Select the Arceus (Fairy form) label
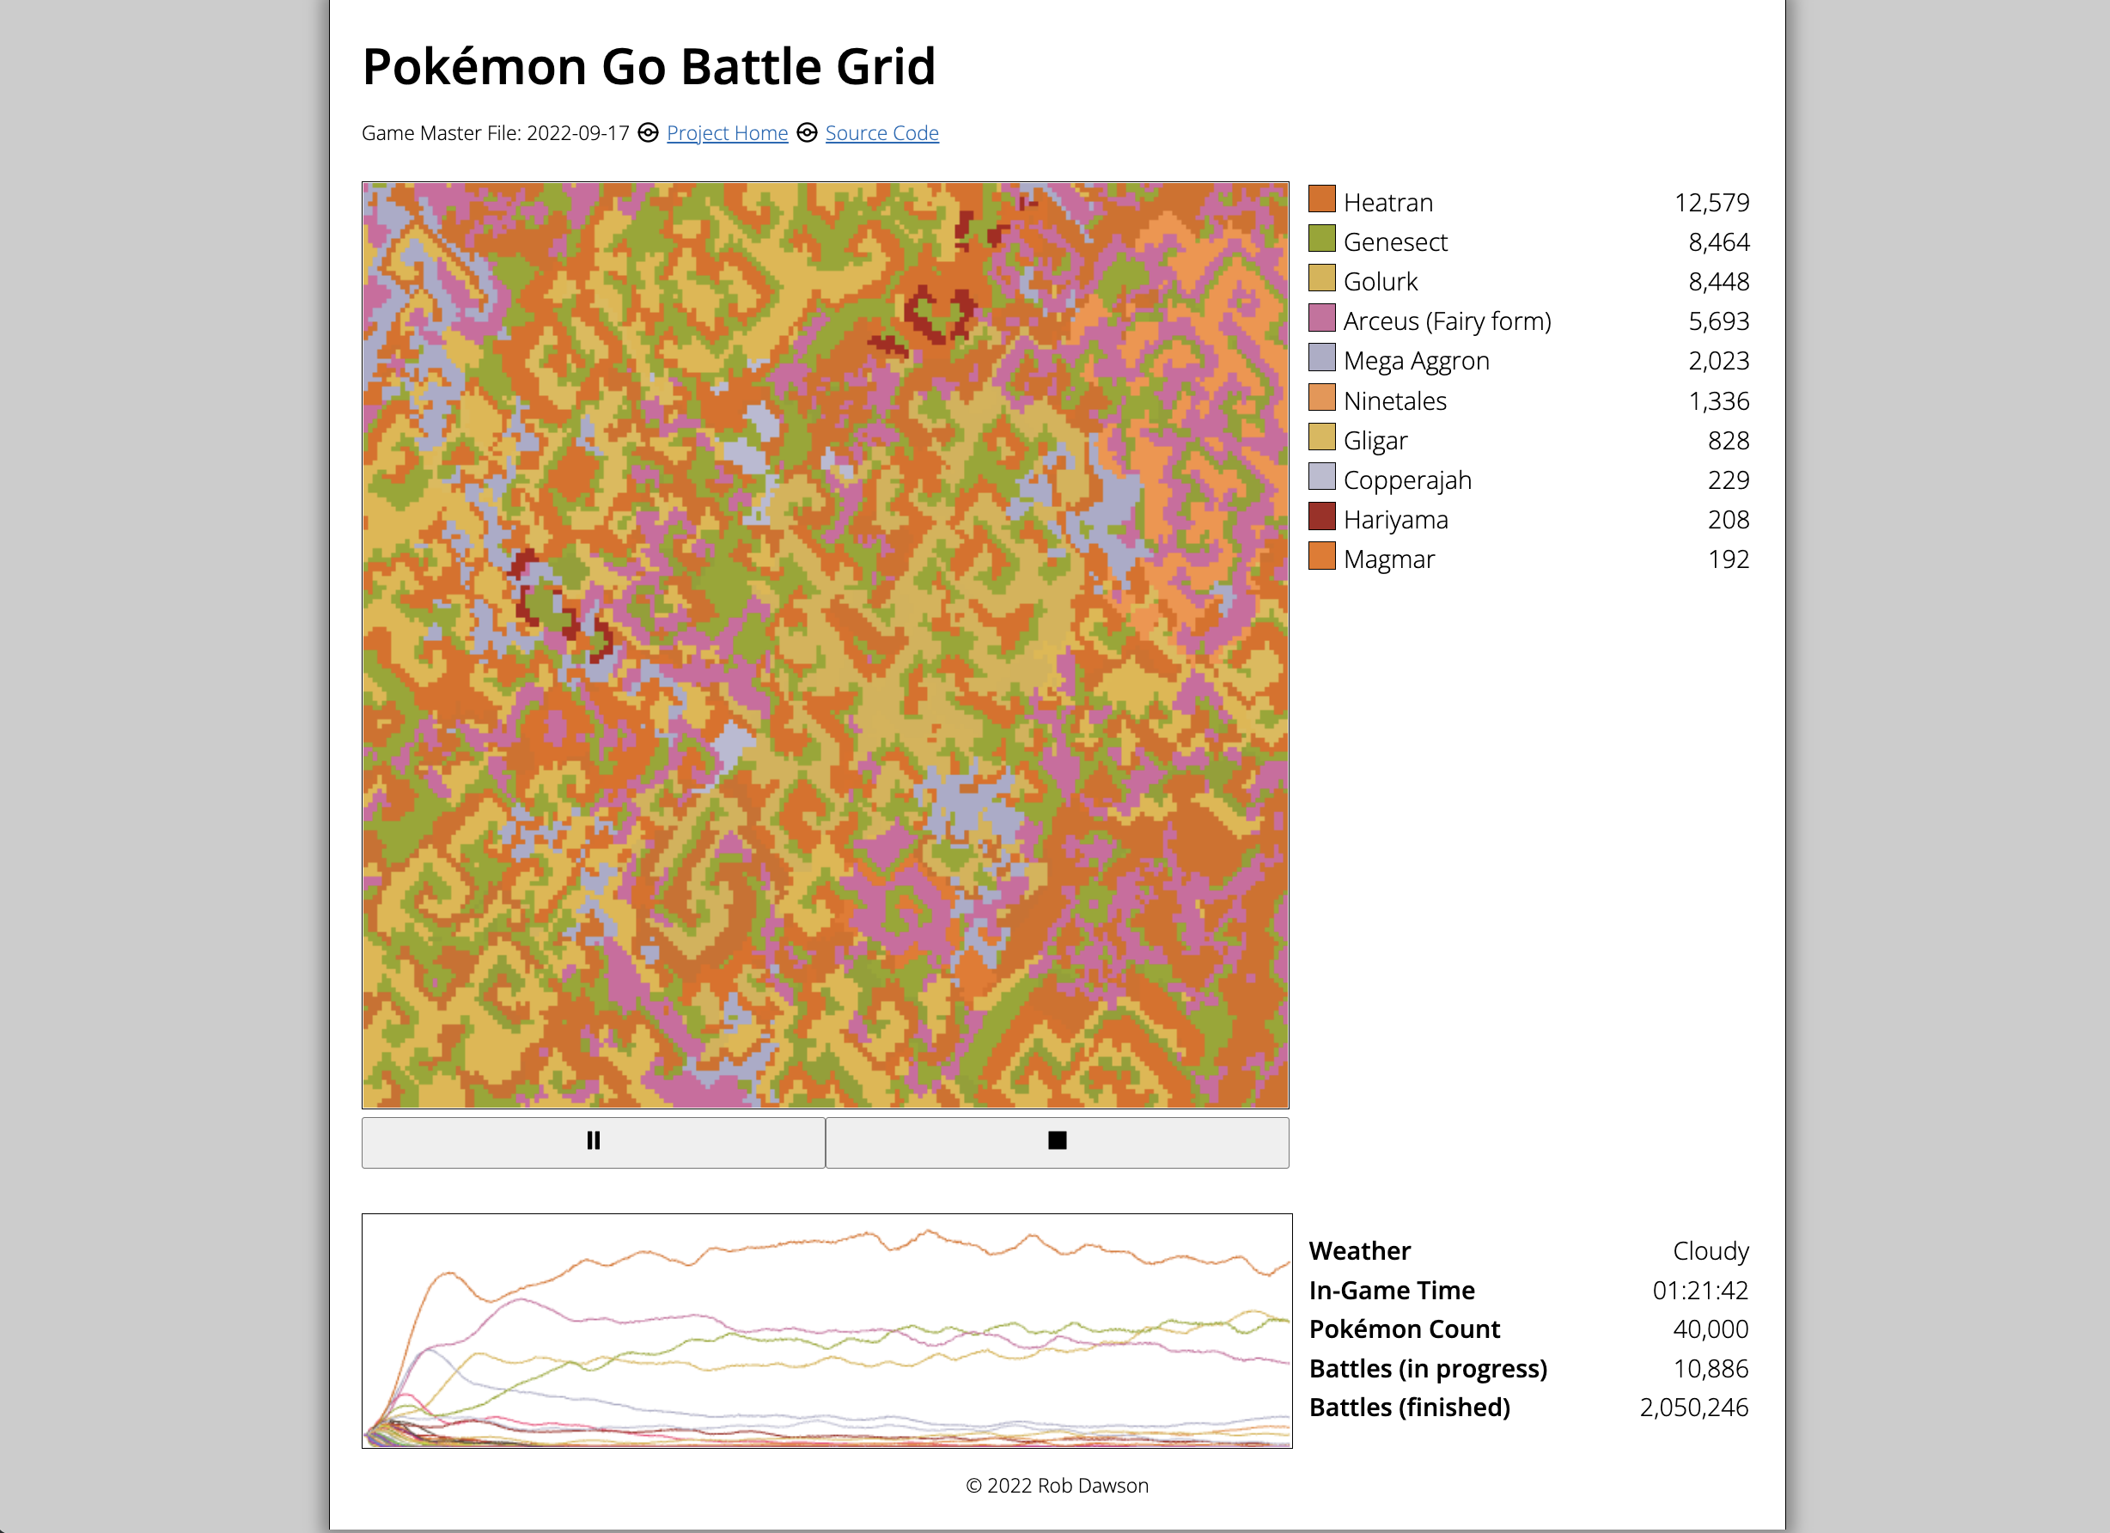2110x1533 pixels. [1447, 321]
